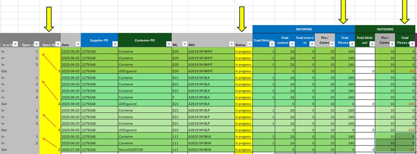Viewport: 417px width, 154px height.
Task: Select Open - Out value 2 in the Stock20250729 row
Action: pos(50,150)
